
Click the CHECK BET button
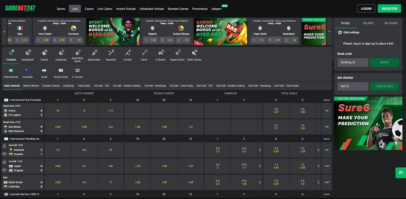click(x=384, y=86)
